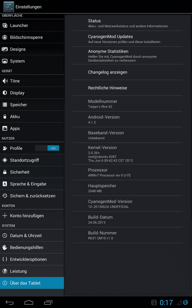Viewport: 192px width, 308px height.
Task: Tap the Launcher home icon
Action: point(5,26)
